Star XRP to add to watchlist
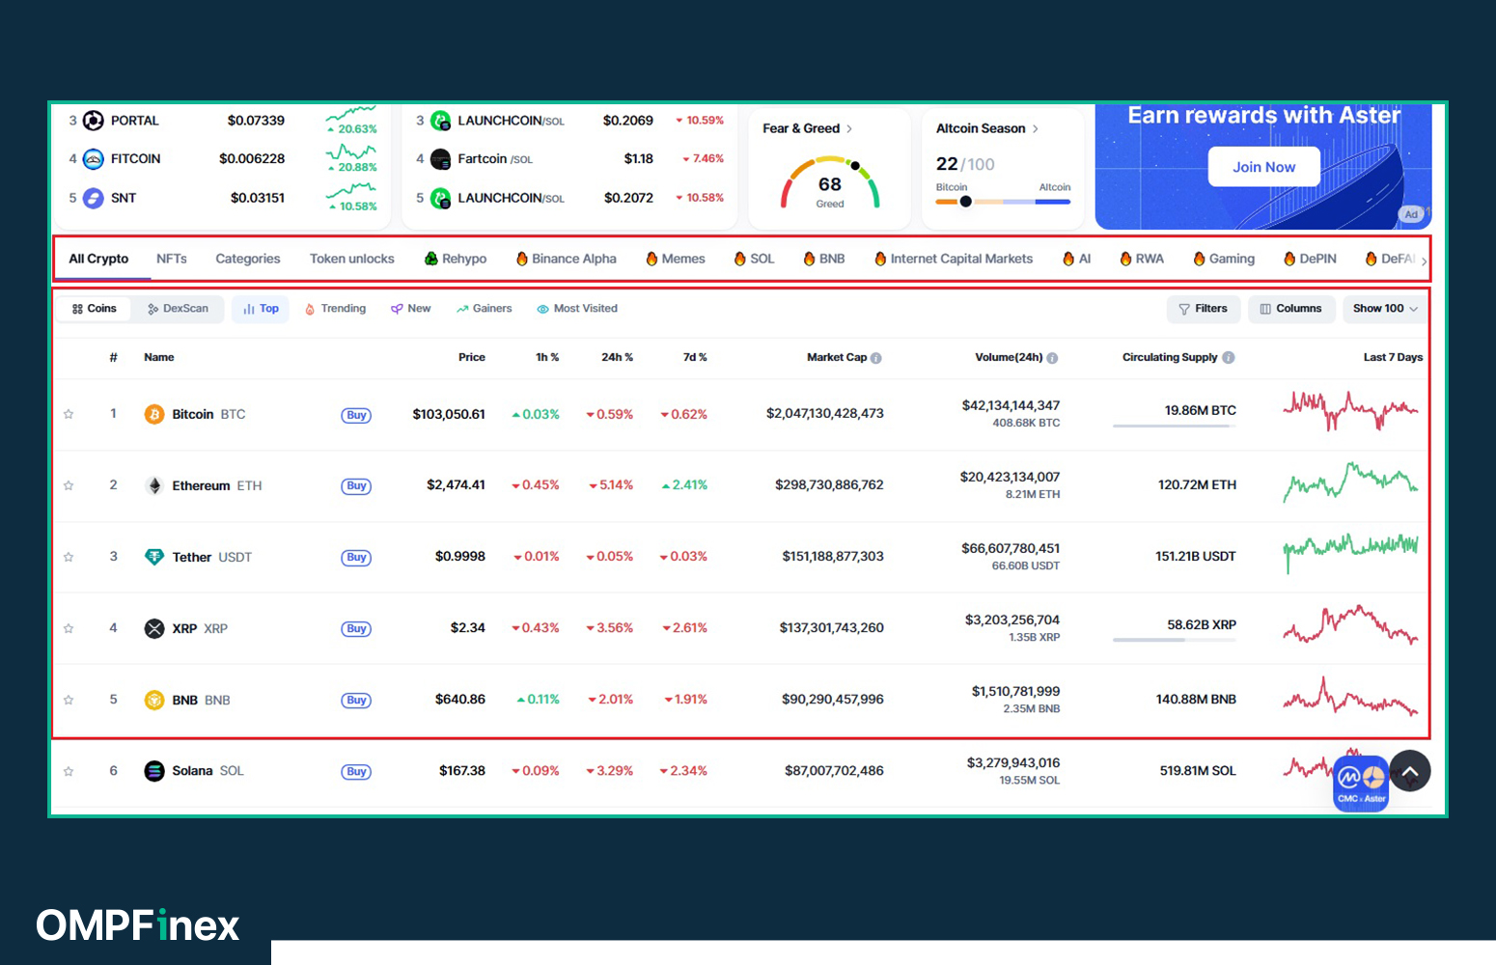1496x965 pixels. (x=69, y=628)
